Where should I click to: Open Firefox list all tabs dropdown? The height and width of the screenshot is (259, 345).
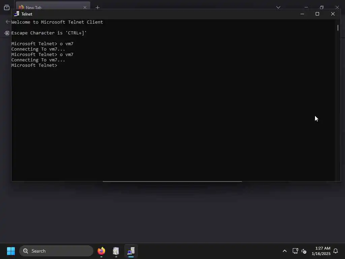click(278, 7)
